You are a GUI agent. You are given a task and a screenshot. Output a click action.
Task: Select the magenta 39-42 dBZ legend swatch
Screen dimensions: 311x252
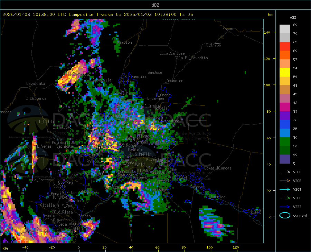pos(285,107)
